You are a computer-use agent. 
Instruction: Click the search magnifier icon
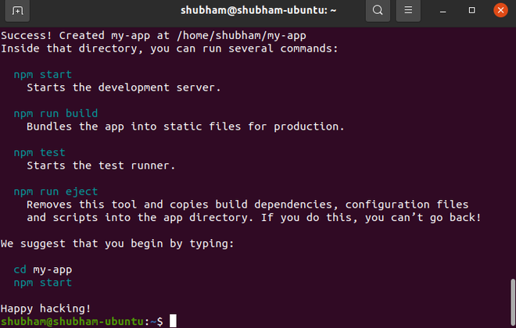(x=378, y=11)
